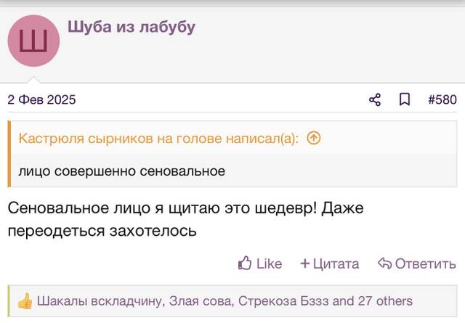Click the 2 Фев 2025 post date

pyautogui.click(x=42, y=99)
